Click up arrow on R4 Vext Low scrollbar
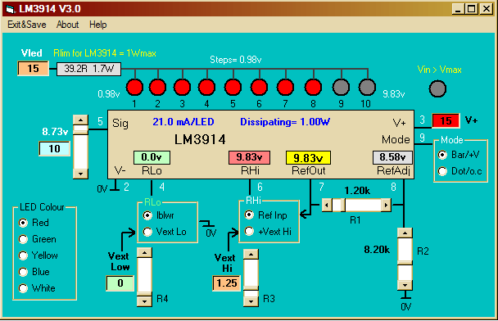The width and height of the screenshot is (498, 321). coord(144,253)
